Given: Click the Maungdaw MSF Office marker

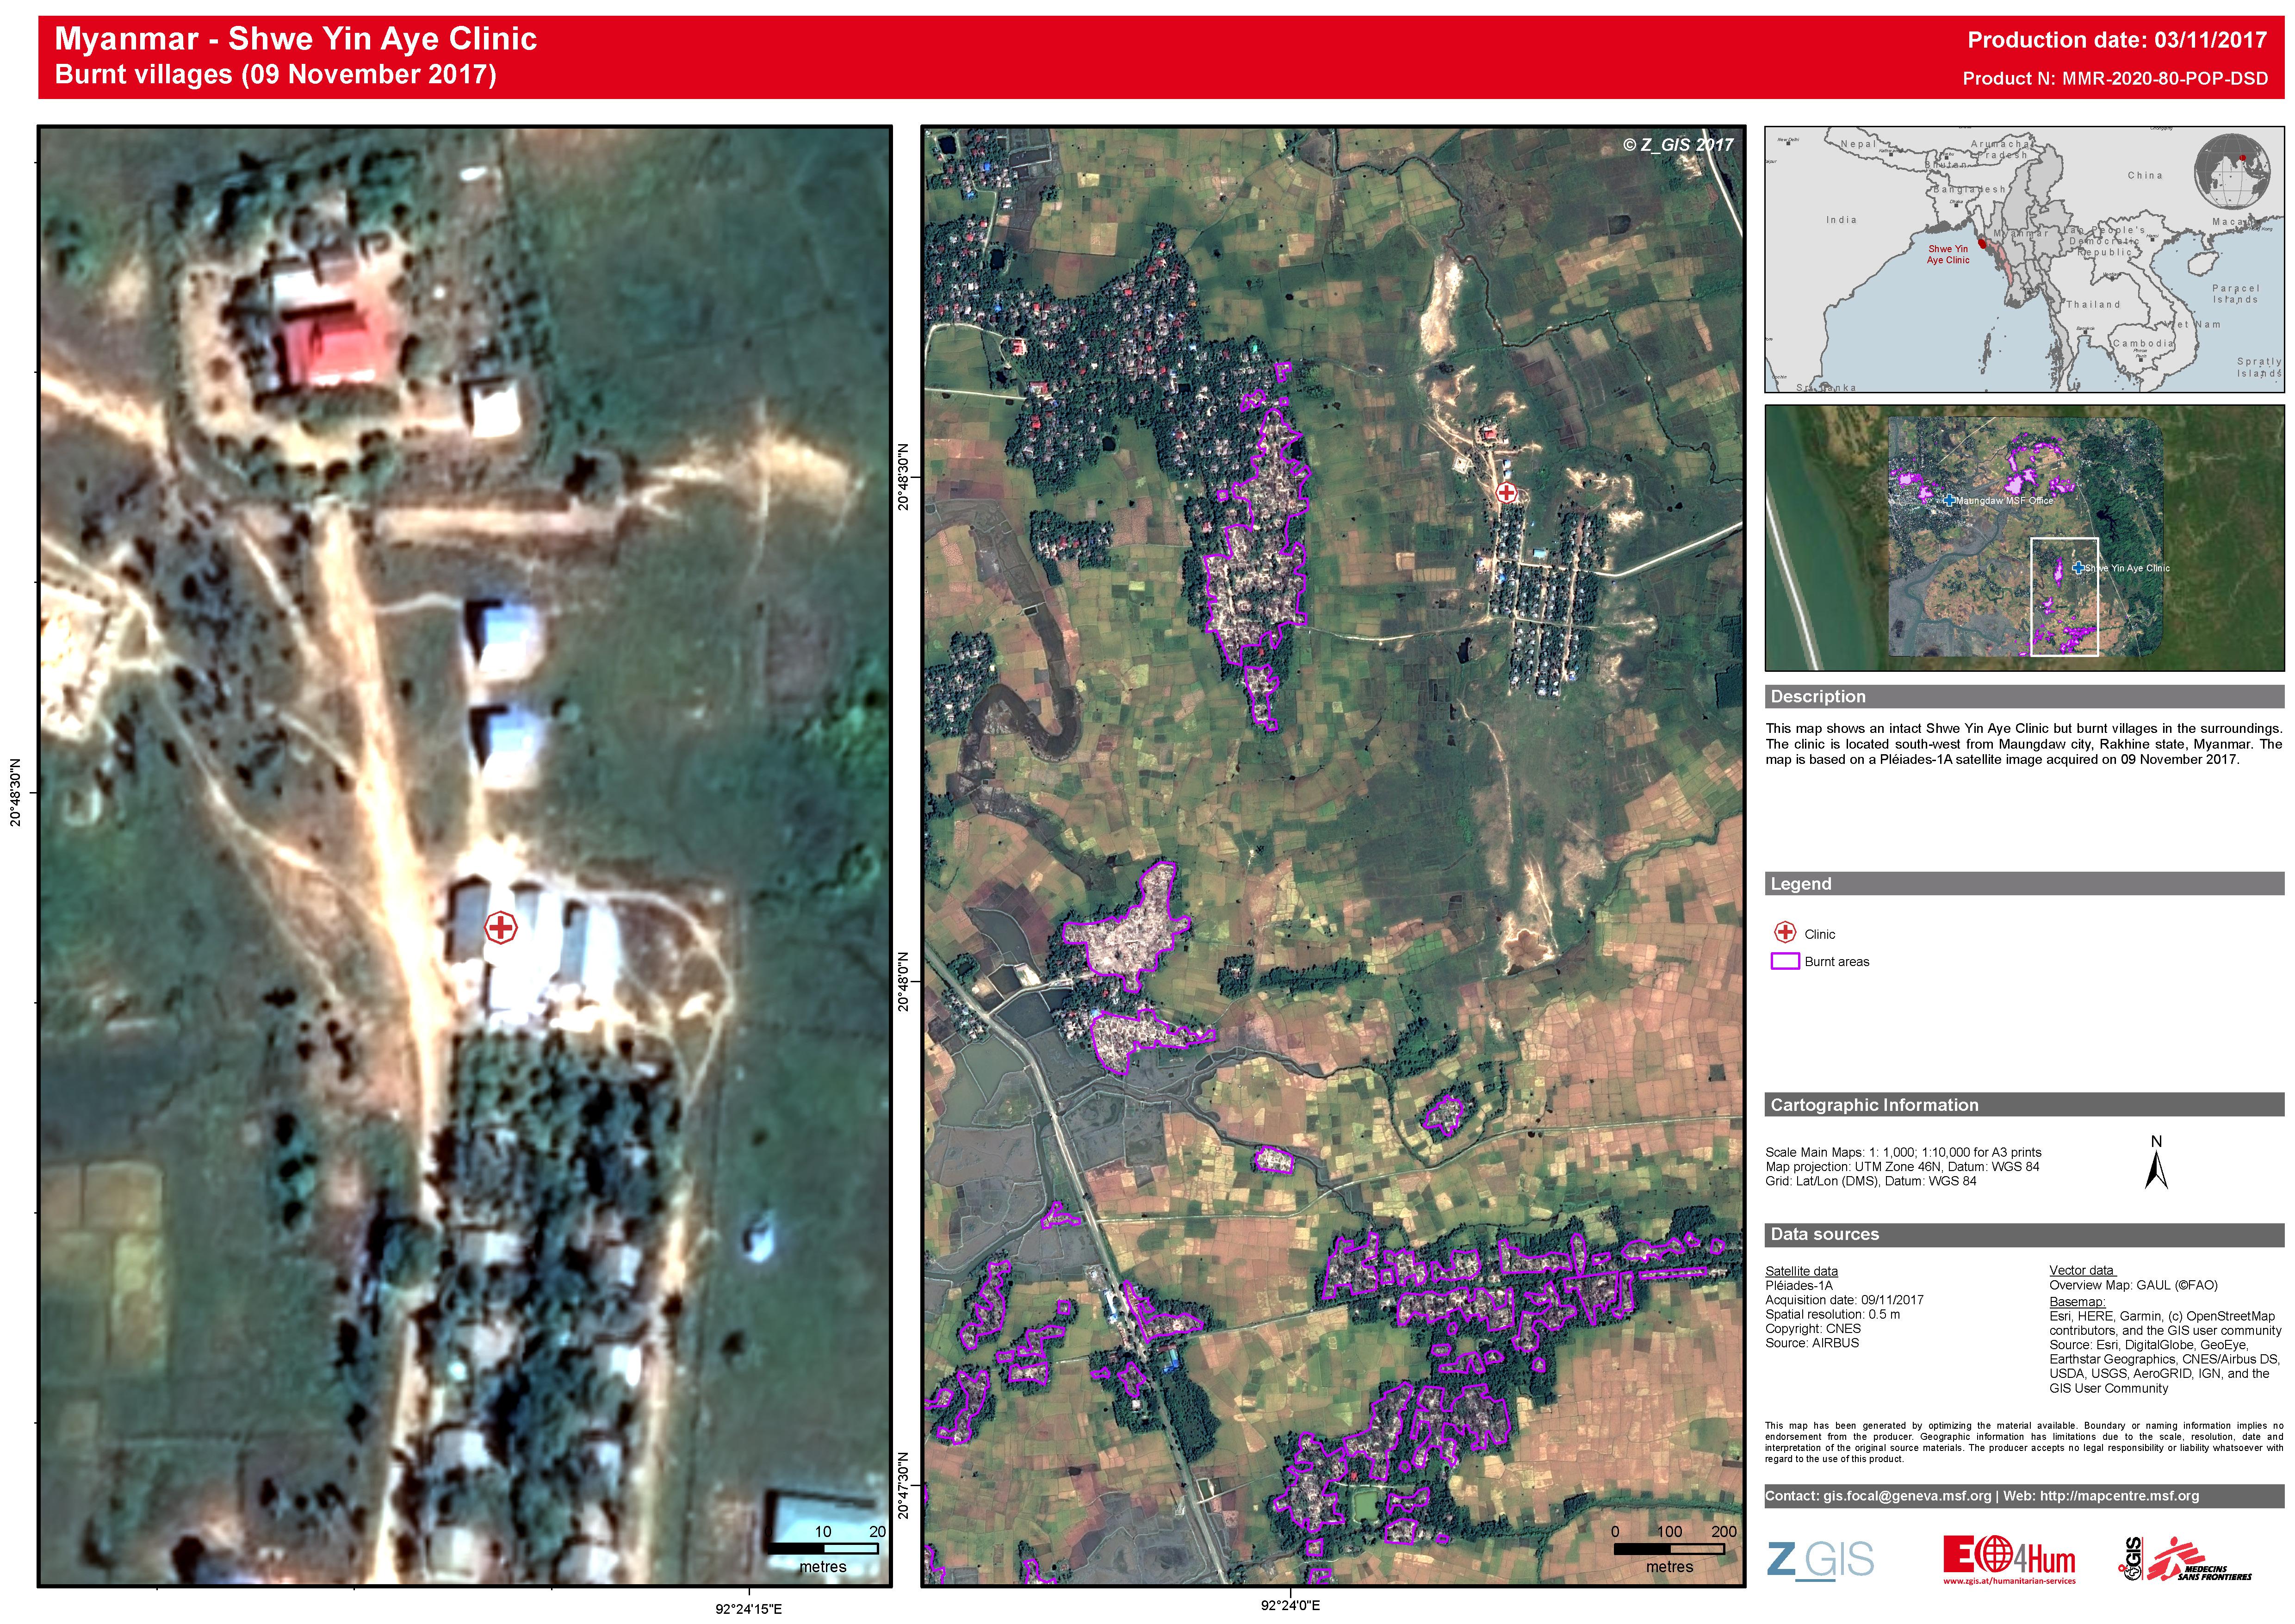Looking at the screenshot, I should point(1949,500).
